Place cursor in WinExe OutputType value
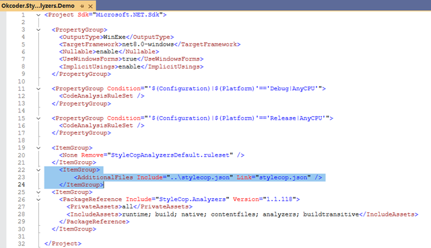This screenshot has height=248, width=431. [114, 37]
